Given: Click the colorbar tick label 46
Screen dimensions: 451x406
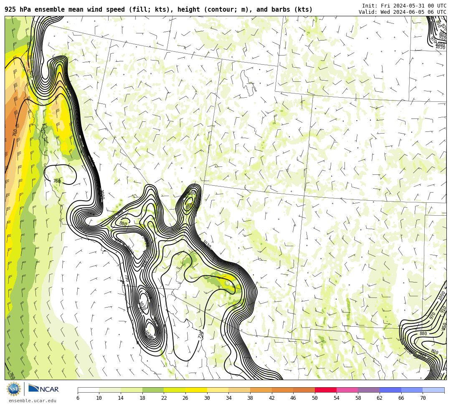Looking at the screenshot, I should pyautogui.click(x=294, y=398).
